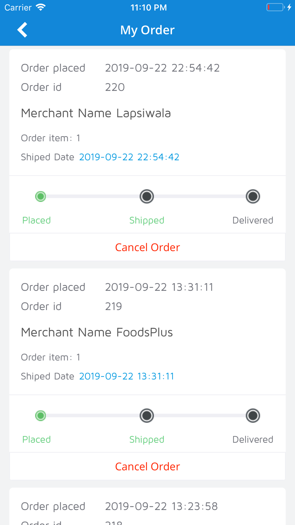
Task: Select Merchant Name FoodsPlus text
Action: pos(97,332)
